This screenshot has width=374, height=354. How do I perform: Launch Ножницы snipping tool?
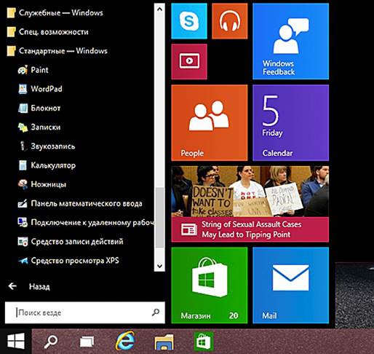[x=42, y=184]
